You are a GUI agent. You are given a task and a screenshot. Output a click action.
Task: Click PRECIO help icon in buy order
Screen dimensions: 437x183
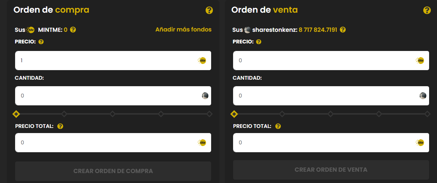point(41,42)
